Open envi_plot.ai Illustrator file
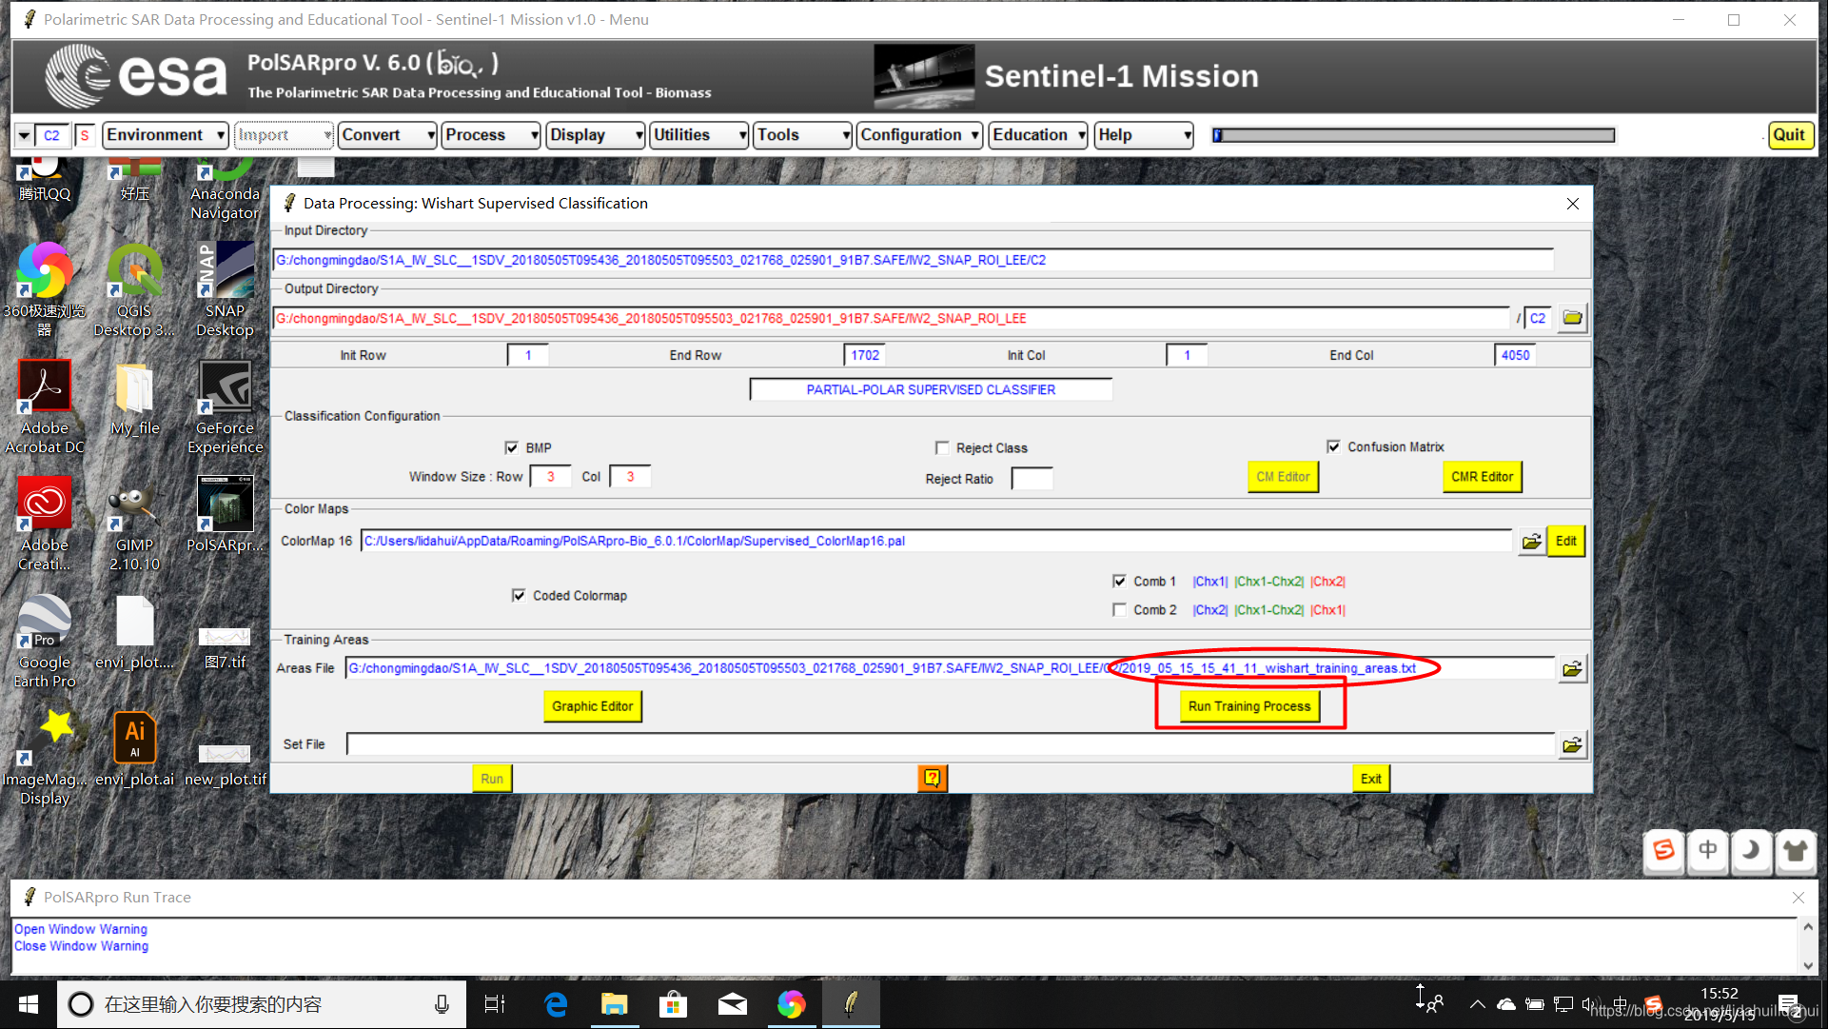The height and width of the screenshot is (1029, 1828). click(134, 749)
